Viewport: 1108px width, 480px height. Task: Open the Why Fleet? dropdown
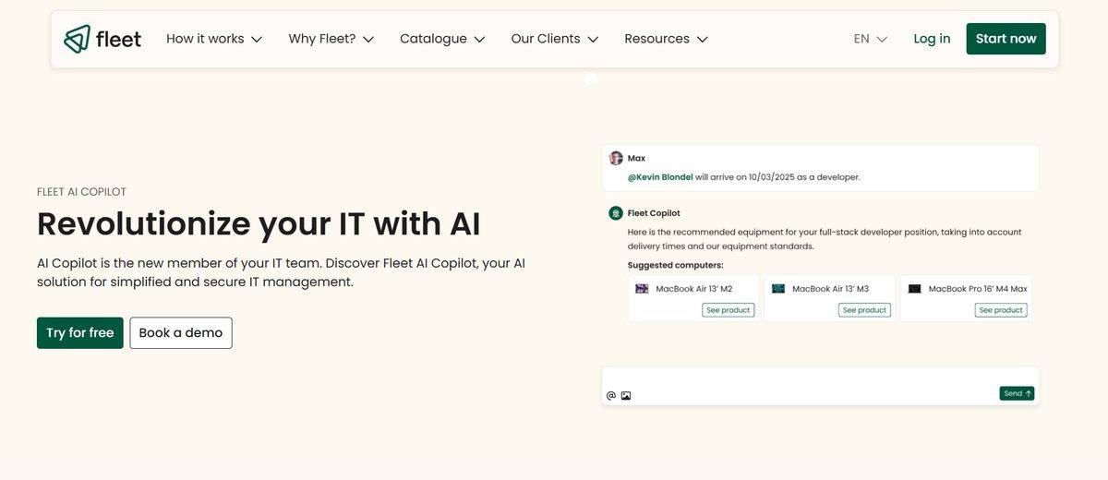pyautogui.click(x=331, y=39)
